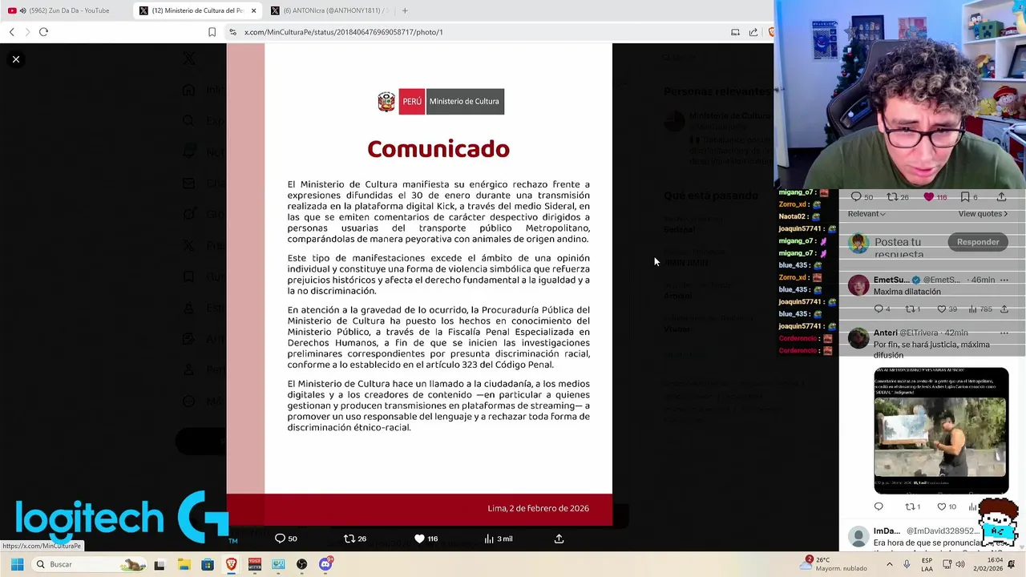Open Discord from taskbar
This screenshot has width=1026, height=577.
pos(325,564)
